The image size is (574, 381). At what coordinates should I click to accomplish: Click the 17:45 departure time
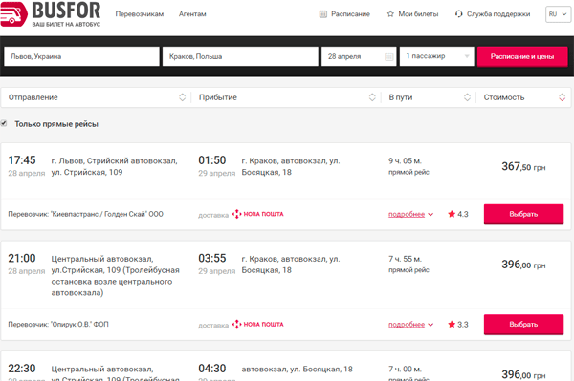(22, 160)
